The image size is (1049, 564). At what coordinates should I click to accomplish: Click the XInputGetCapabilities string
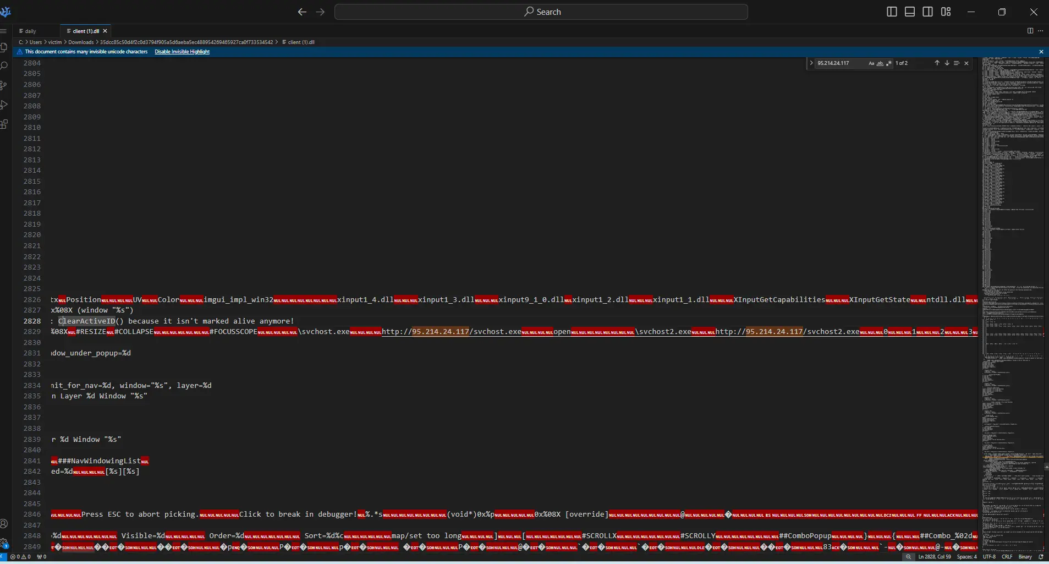point(779,300)
